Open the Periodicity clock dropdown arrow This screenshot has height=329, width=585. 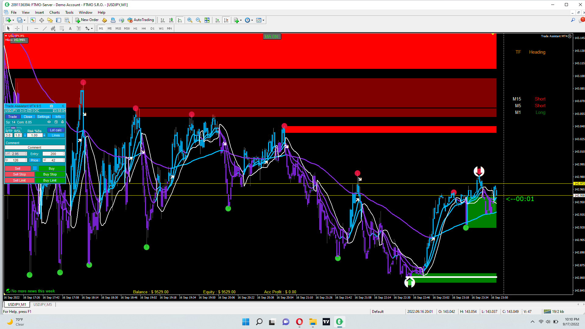coord(252,20)
